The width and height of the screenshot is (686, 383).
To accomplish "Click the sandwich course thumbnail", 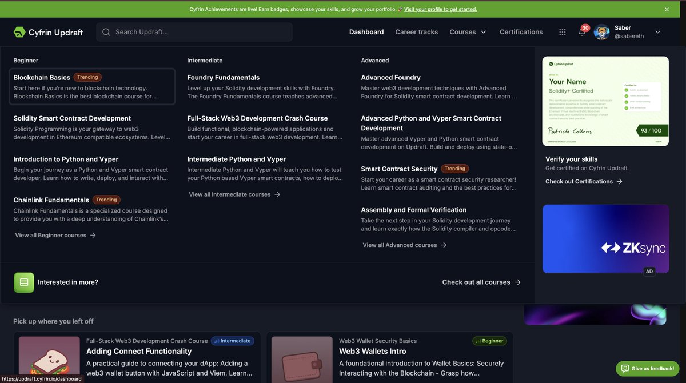I will pos(49,360).
